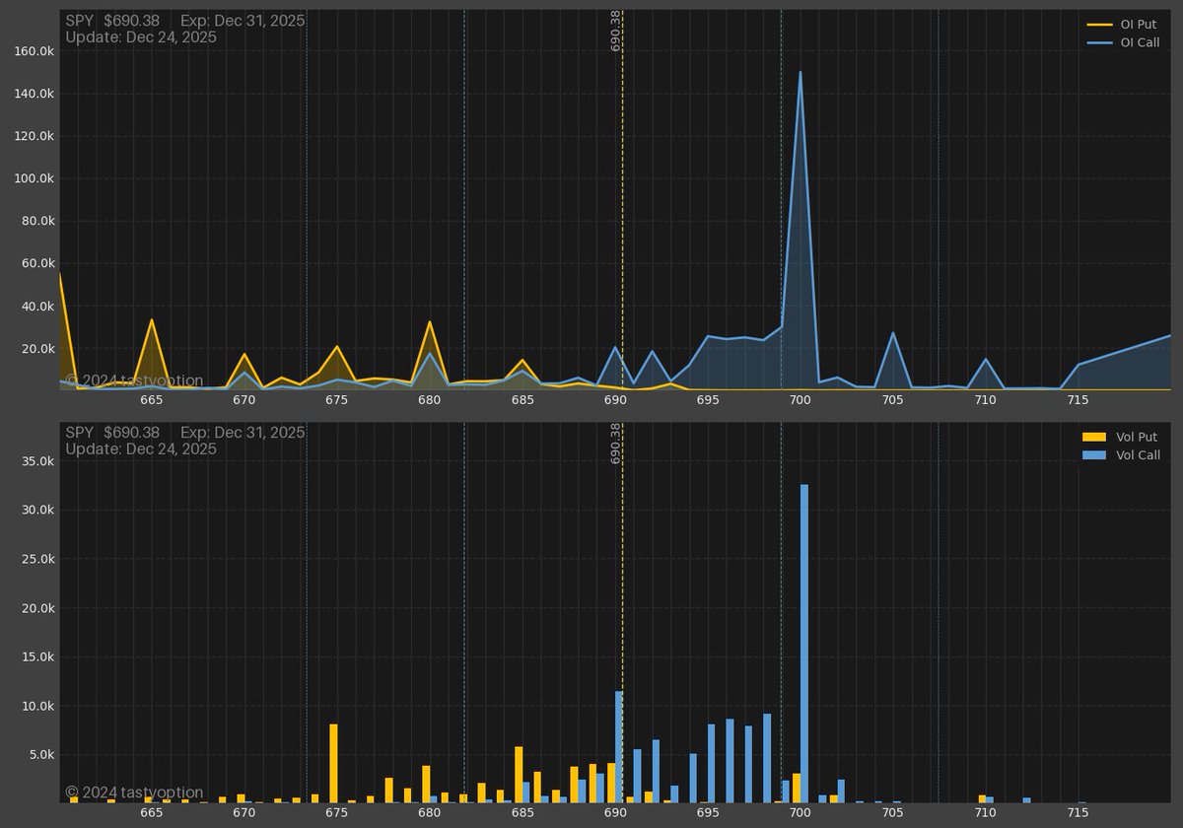Viewport: 1183px width, 828px height.
Task: Click the OI Put peak at strike 680
Action: click(430, 321)
